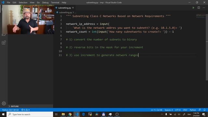Click Python language mode in status bar
Viewport: 208px width, 117px height.
pyautogui.click(x=193, y=110)
